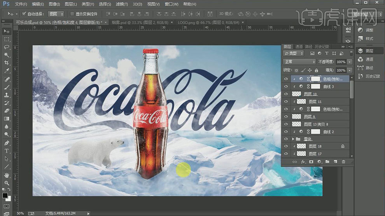The width and height of the screenshot is (385, 216).
Task: Open the status bar info arrow
Action: tap(88, 214)
